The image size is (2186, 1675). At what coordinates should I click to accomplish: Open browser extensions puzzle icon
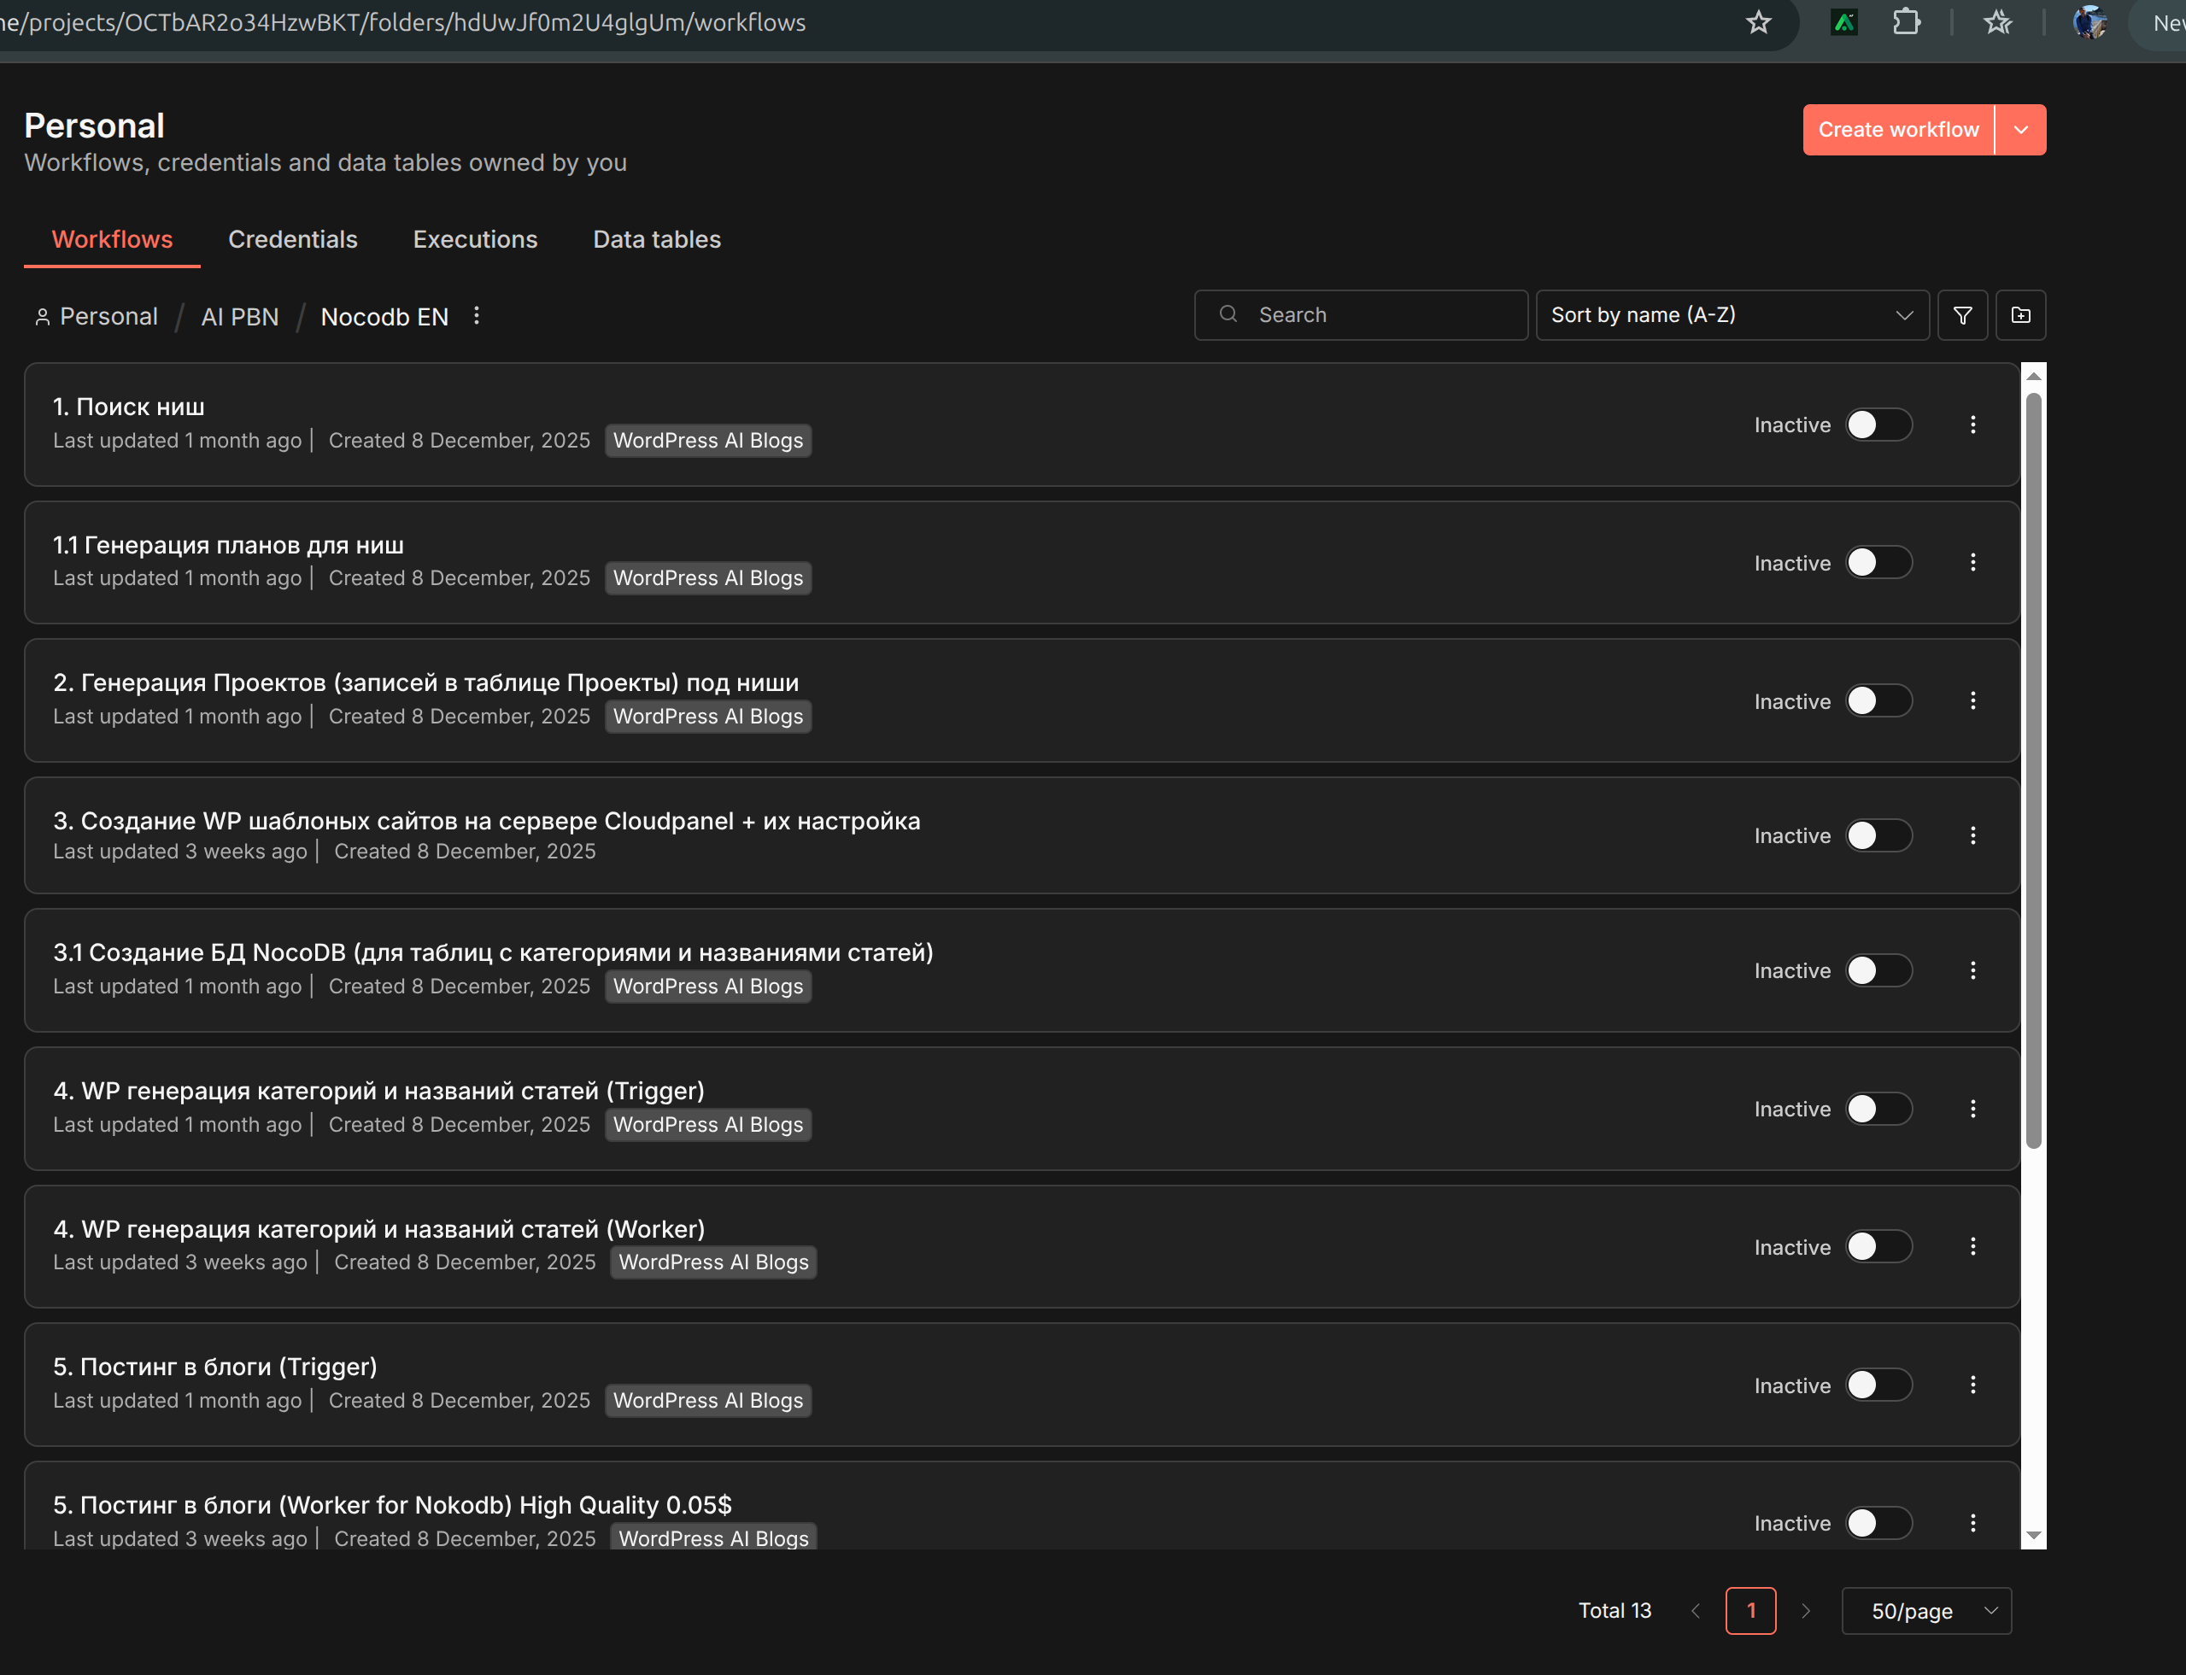click(1906, 23)
